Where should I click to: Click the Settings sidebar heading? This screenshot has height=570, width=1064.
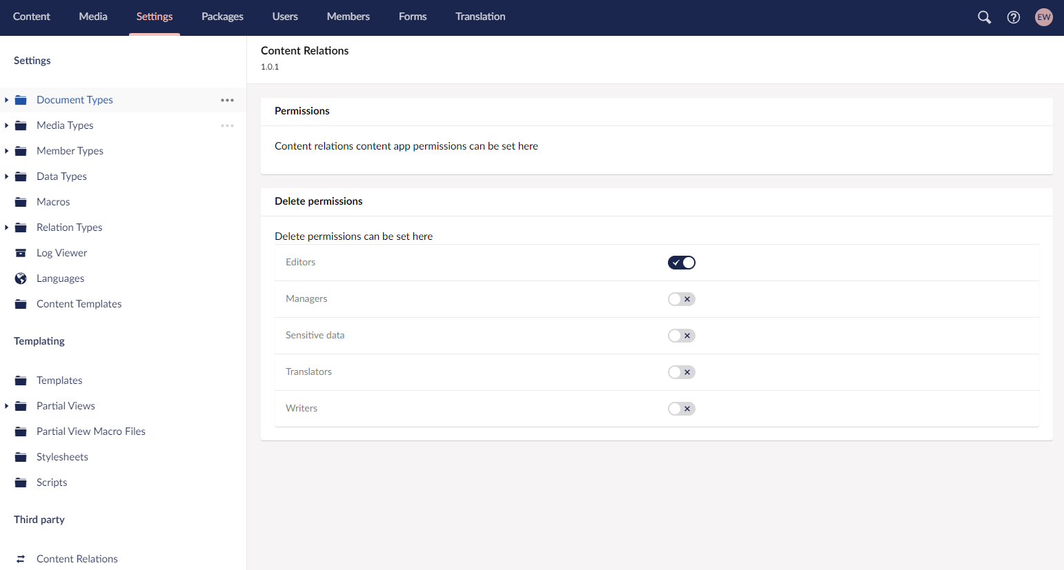point(32,61)
